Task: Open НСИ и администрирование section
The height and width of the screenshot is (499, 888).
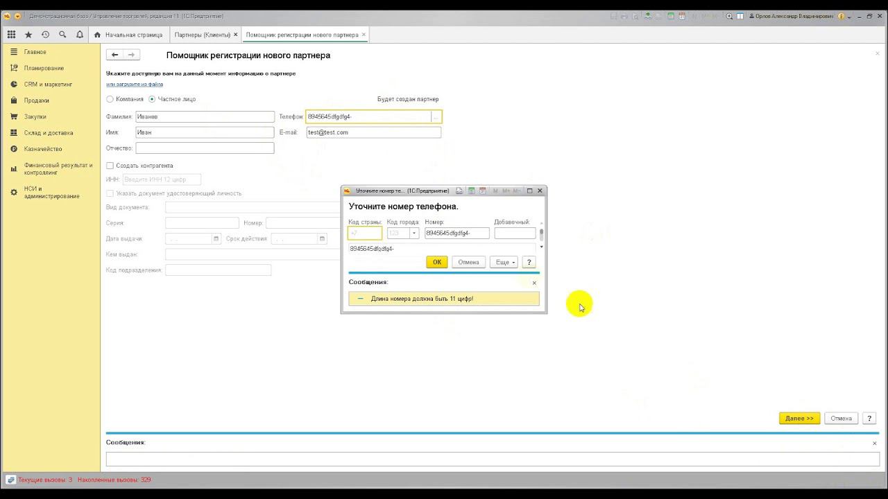Action: point(52,192)
